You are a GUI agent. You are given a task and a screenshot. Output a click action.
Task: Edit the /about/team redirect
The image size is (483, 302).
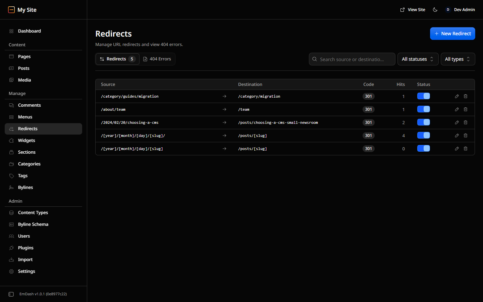coord(457,109)
